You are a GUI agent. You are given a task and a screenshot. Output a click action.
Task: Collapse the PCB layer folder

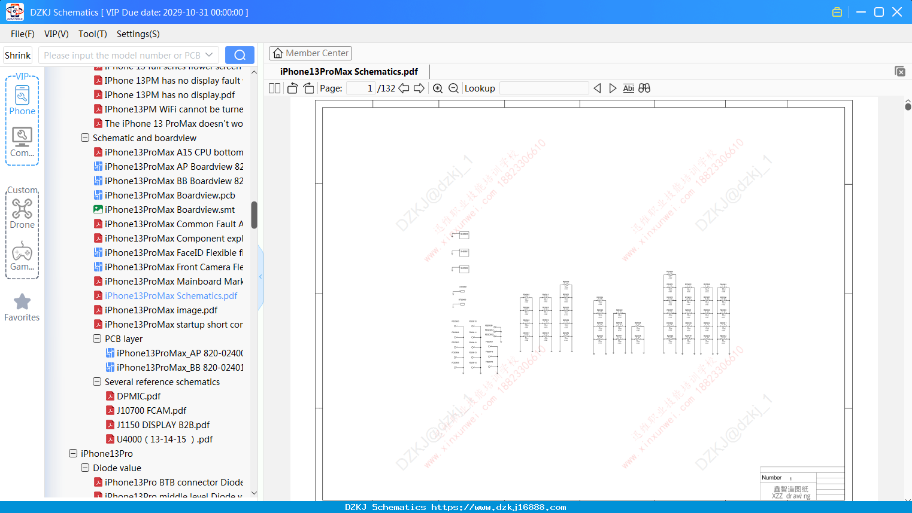[x=97, y=339]
